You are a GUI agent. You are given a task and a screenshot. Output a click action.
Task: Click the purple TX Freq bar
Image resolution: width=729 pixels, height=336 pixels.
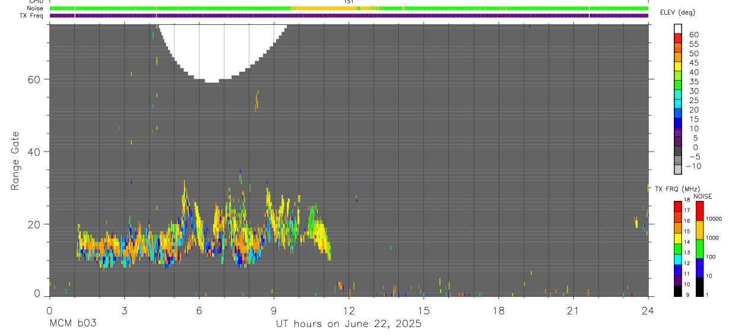coord(349,15)
